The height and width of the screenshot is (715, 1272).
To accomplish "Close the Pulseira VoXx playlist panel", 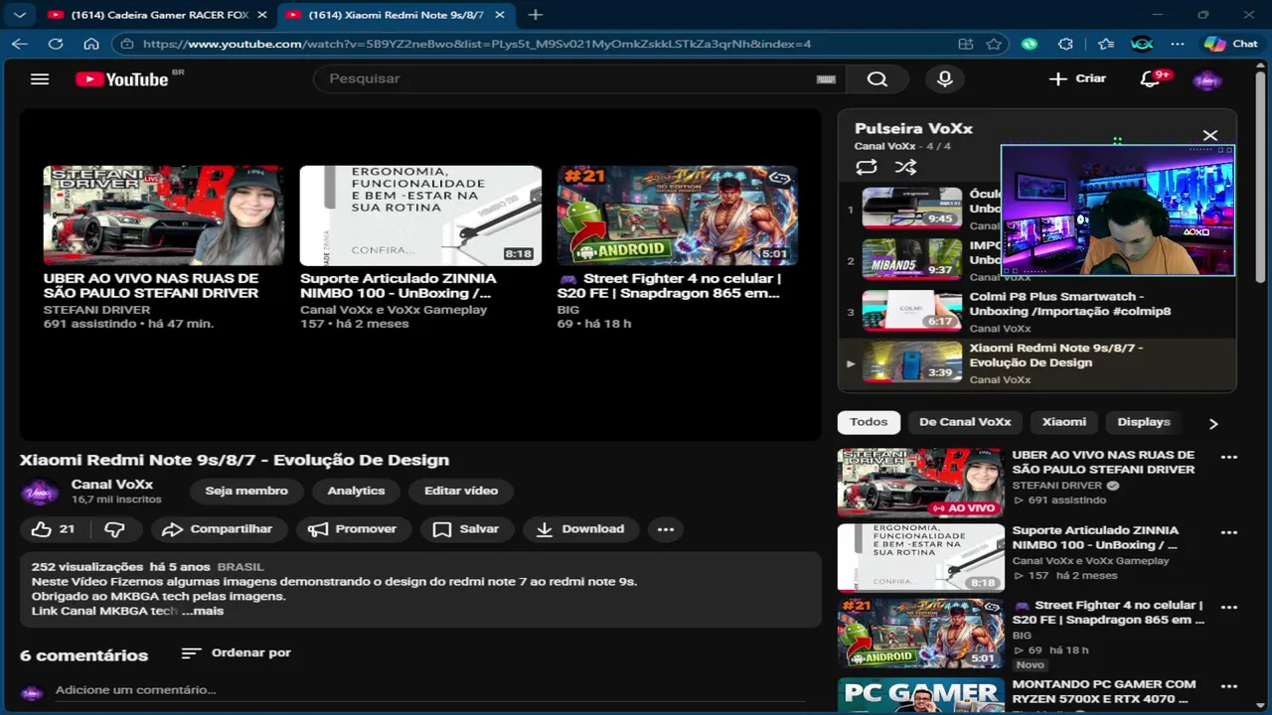I will [1209, 135].
